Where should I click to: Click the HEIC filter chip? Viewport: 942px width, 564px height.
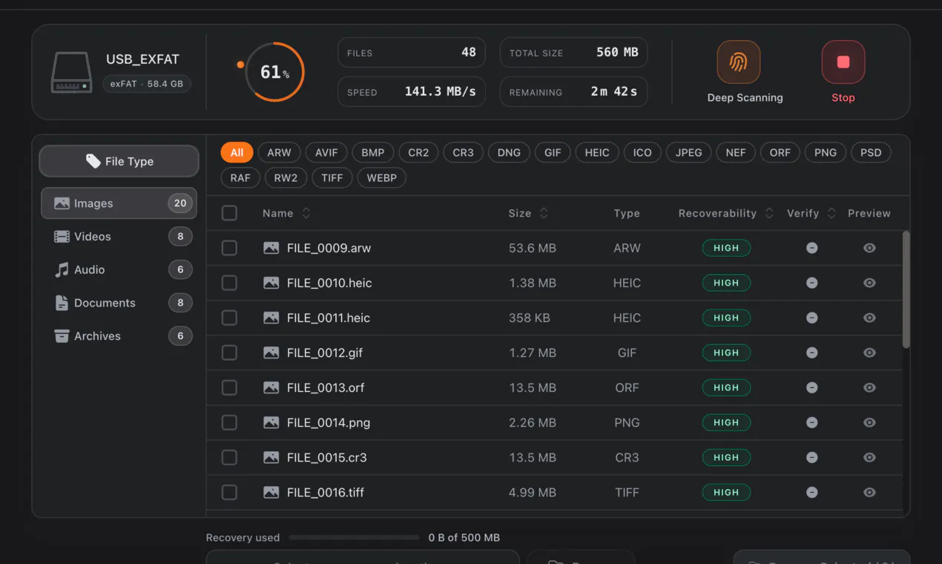point(597,153)
